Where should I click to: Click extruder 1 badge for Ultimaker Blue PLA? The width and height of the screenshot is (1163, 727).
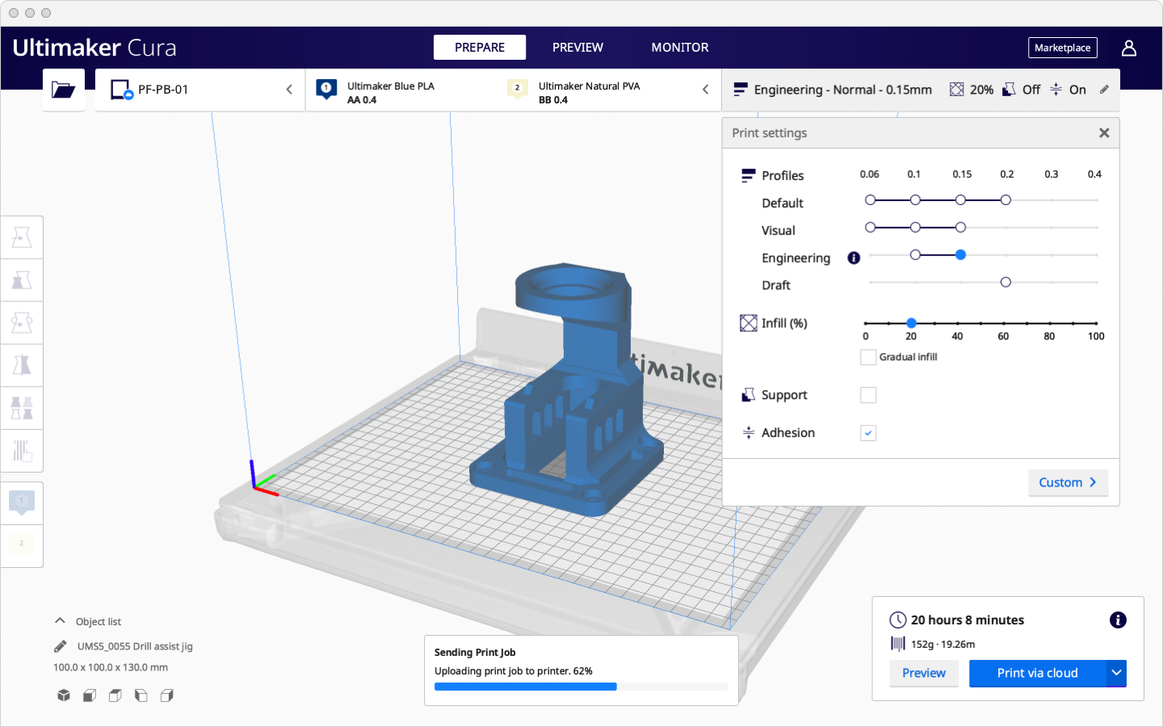(326, 89)
